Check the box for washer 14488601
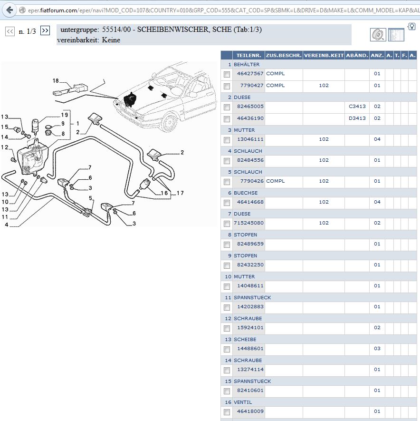 227,349
